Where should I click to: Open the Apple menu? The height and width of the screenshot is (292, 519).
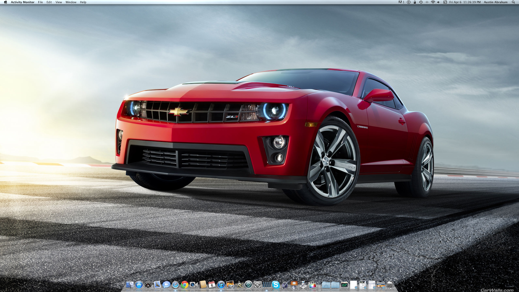click(x=5, y=2)
